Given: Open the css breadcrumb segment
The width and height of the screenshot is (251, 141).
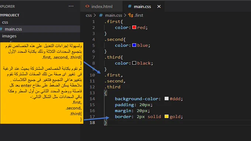Looking at the screenshot, I should coord(89,15).
